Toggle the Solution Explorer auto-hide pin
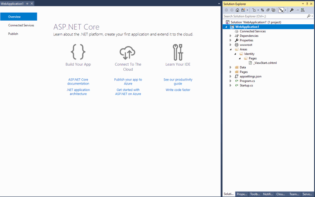The width and height of the screenshot is (315, 197). pyautogui.click(x=307, y=4)
